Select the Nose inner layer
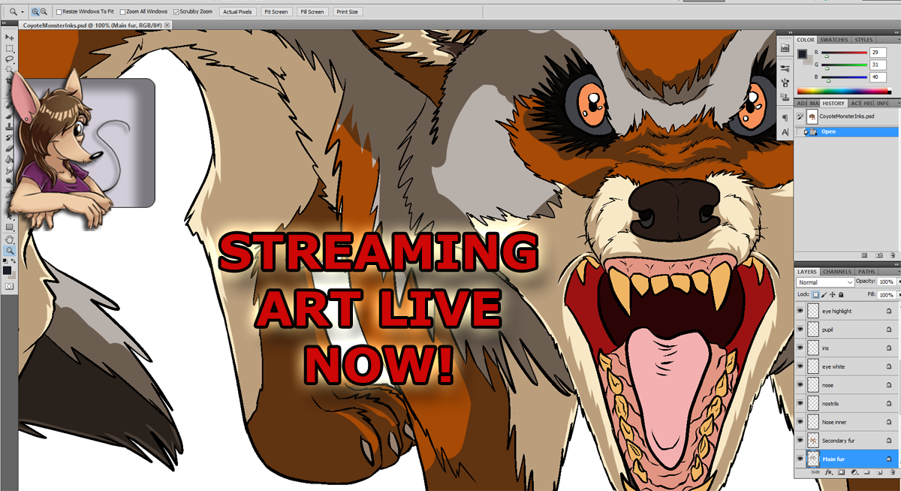Viewport: 901px width, 491px height. pyautogui.click(x=846, y=422)
